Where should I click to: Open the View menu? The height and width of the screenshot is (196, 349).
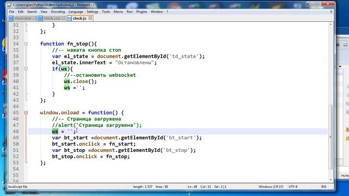point(44,11)
